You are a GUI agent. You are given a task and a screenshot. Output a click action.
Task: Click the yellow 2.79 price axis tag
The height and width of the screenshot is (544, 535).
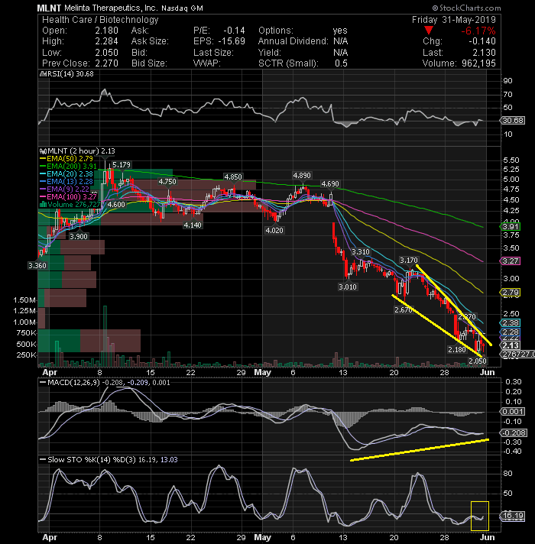(x=510, y=293)
